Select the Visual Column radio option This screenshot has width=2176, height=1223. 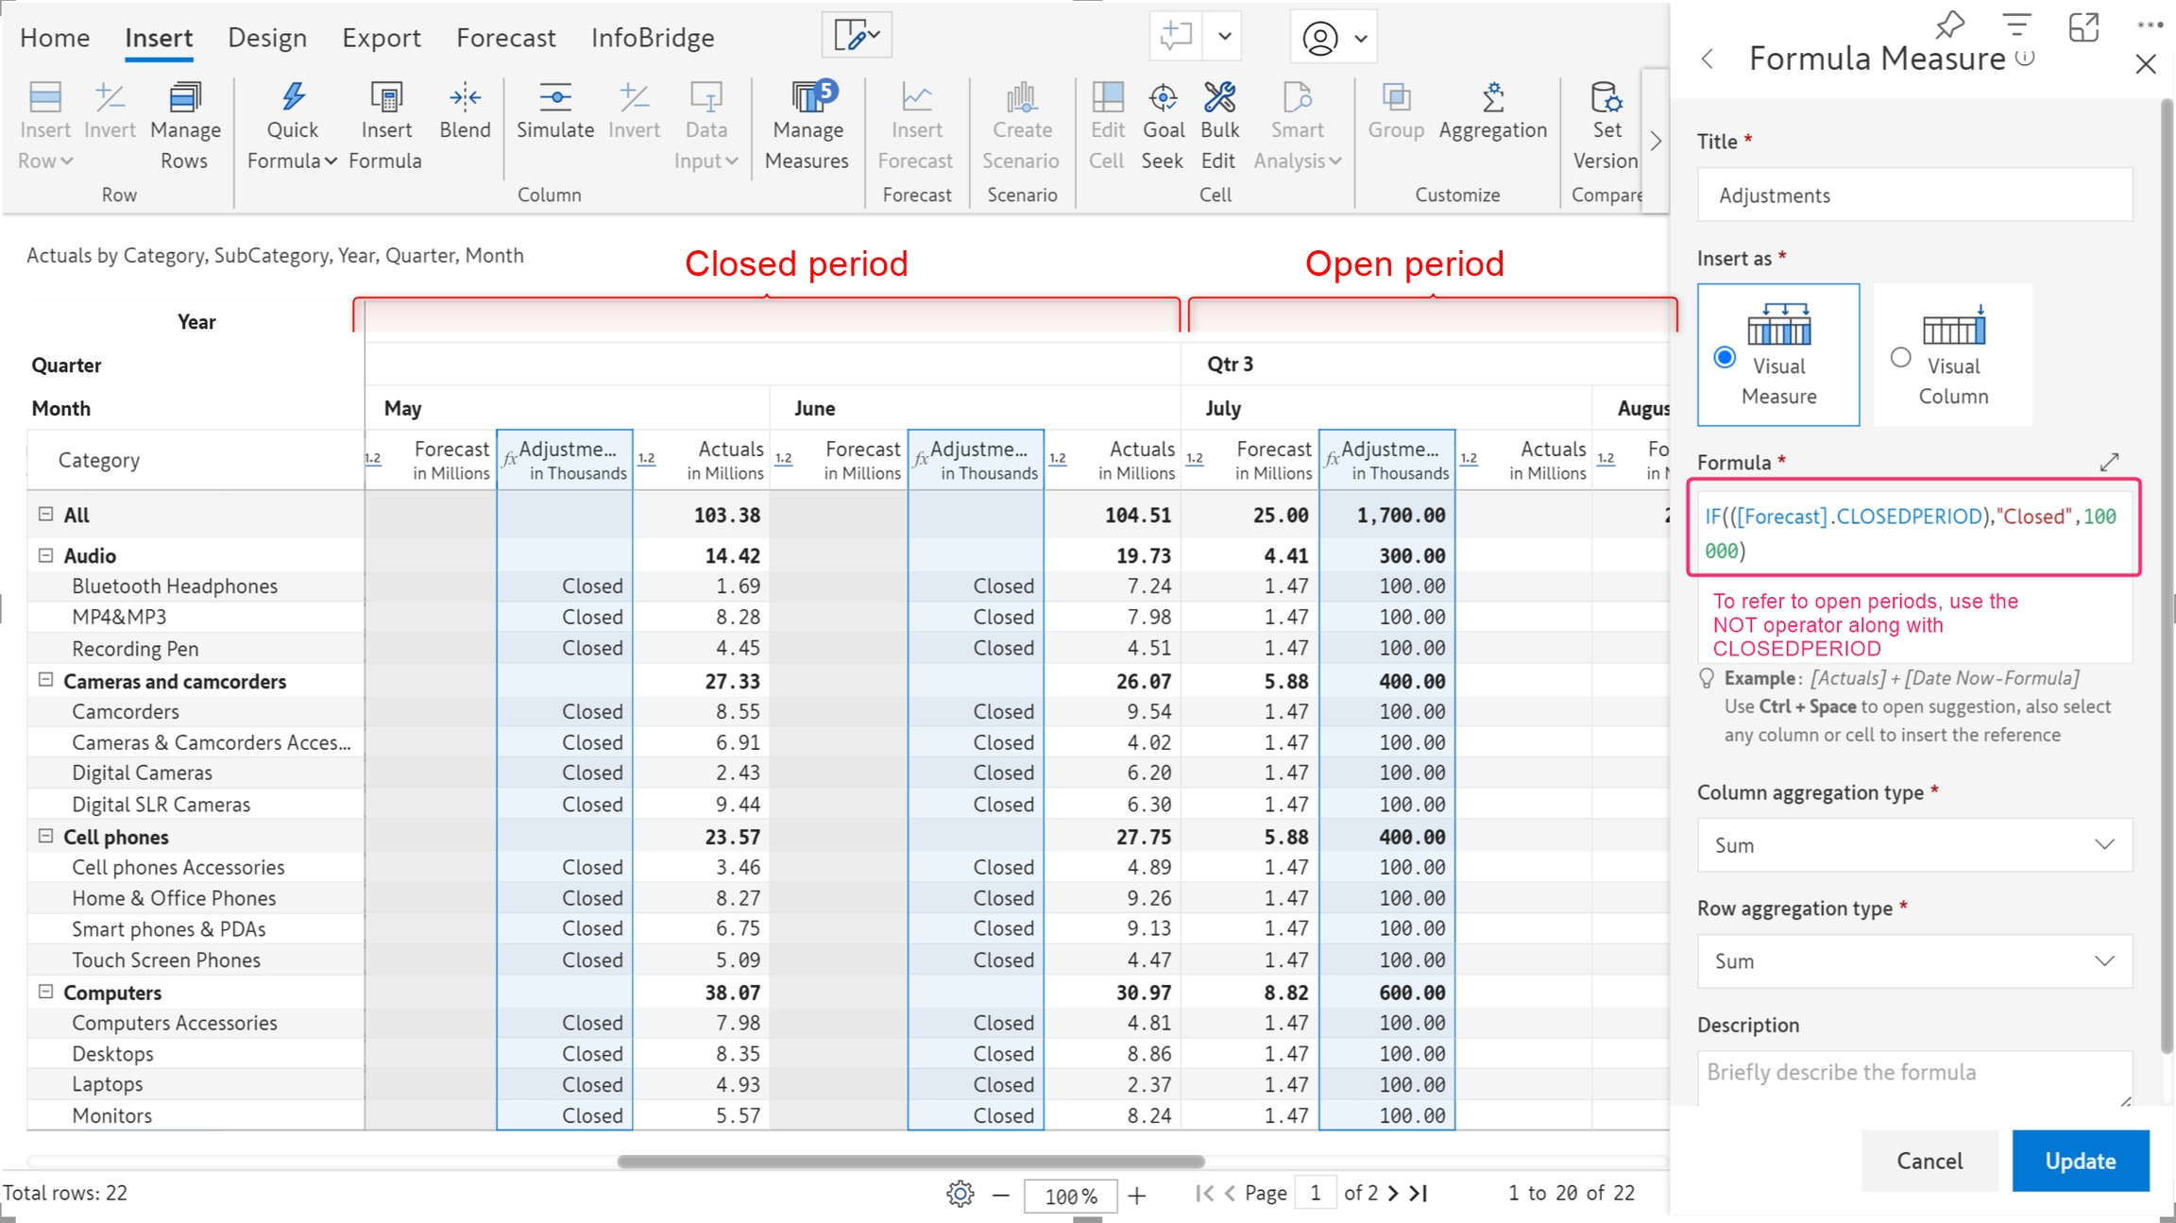point(1900,358)
